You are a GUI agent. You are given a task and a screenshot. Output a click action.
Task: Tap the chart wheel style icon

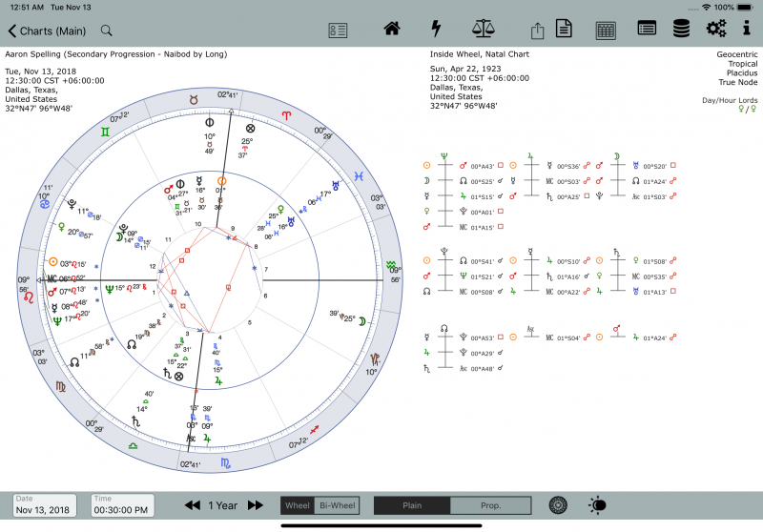[558, 505]
